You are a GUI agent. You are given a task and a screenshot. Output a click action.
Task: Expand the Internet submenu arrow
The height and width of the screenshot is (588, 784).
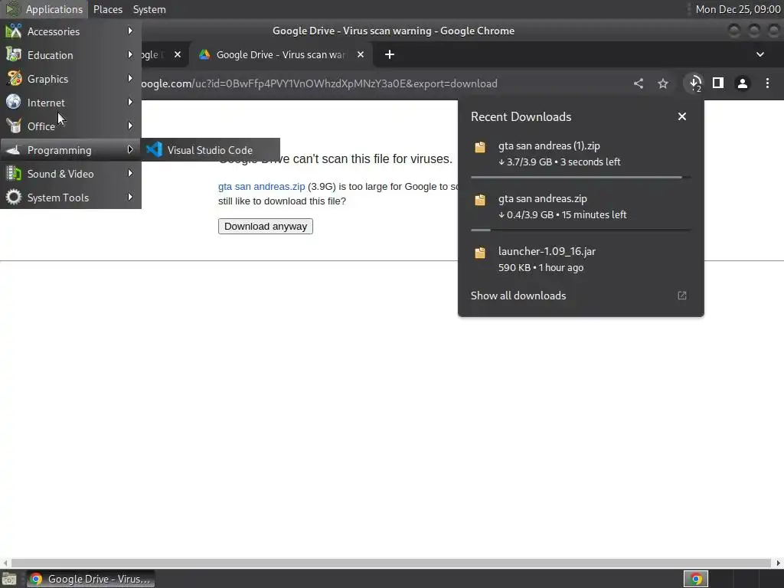pos(130,102)
